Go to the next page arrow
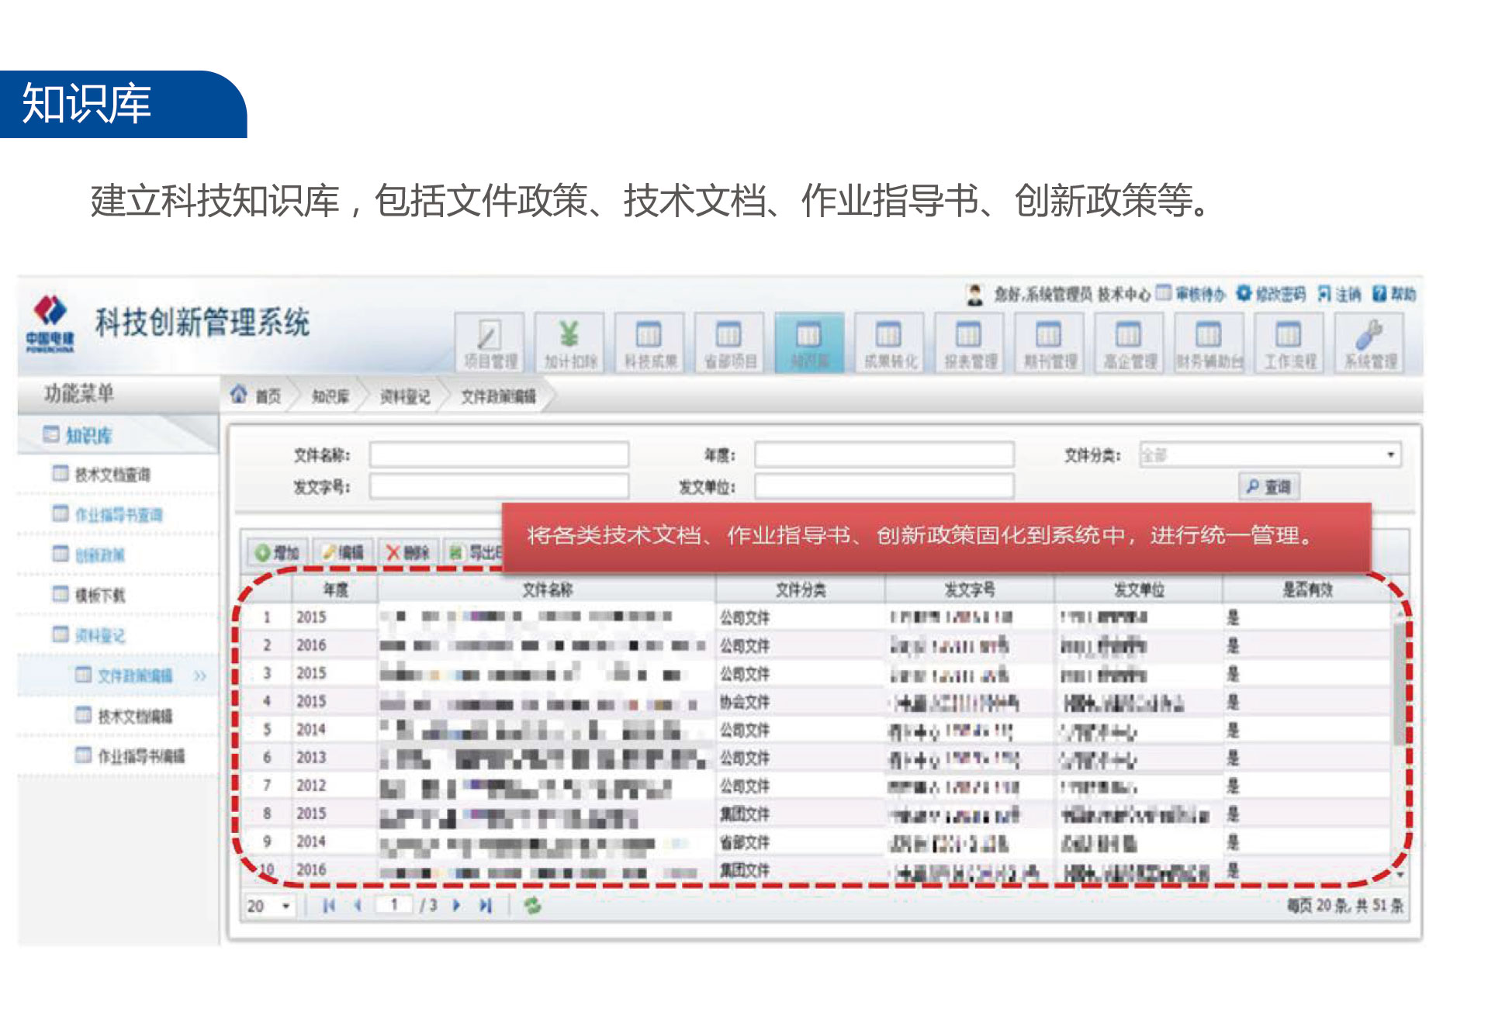Image resolution: width=1488 pixels, height=1009 pixels. coord(457,905)
